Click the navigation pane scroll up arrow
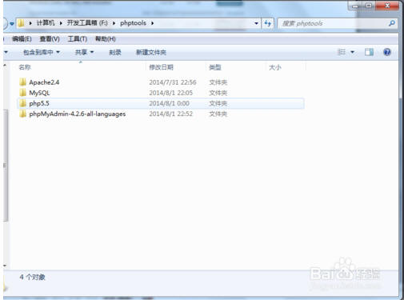 pyautogui.click(x=5, y=65)
